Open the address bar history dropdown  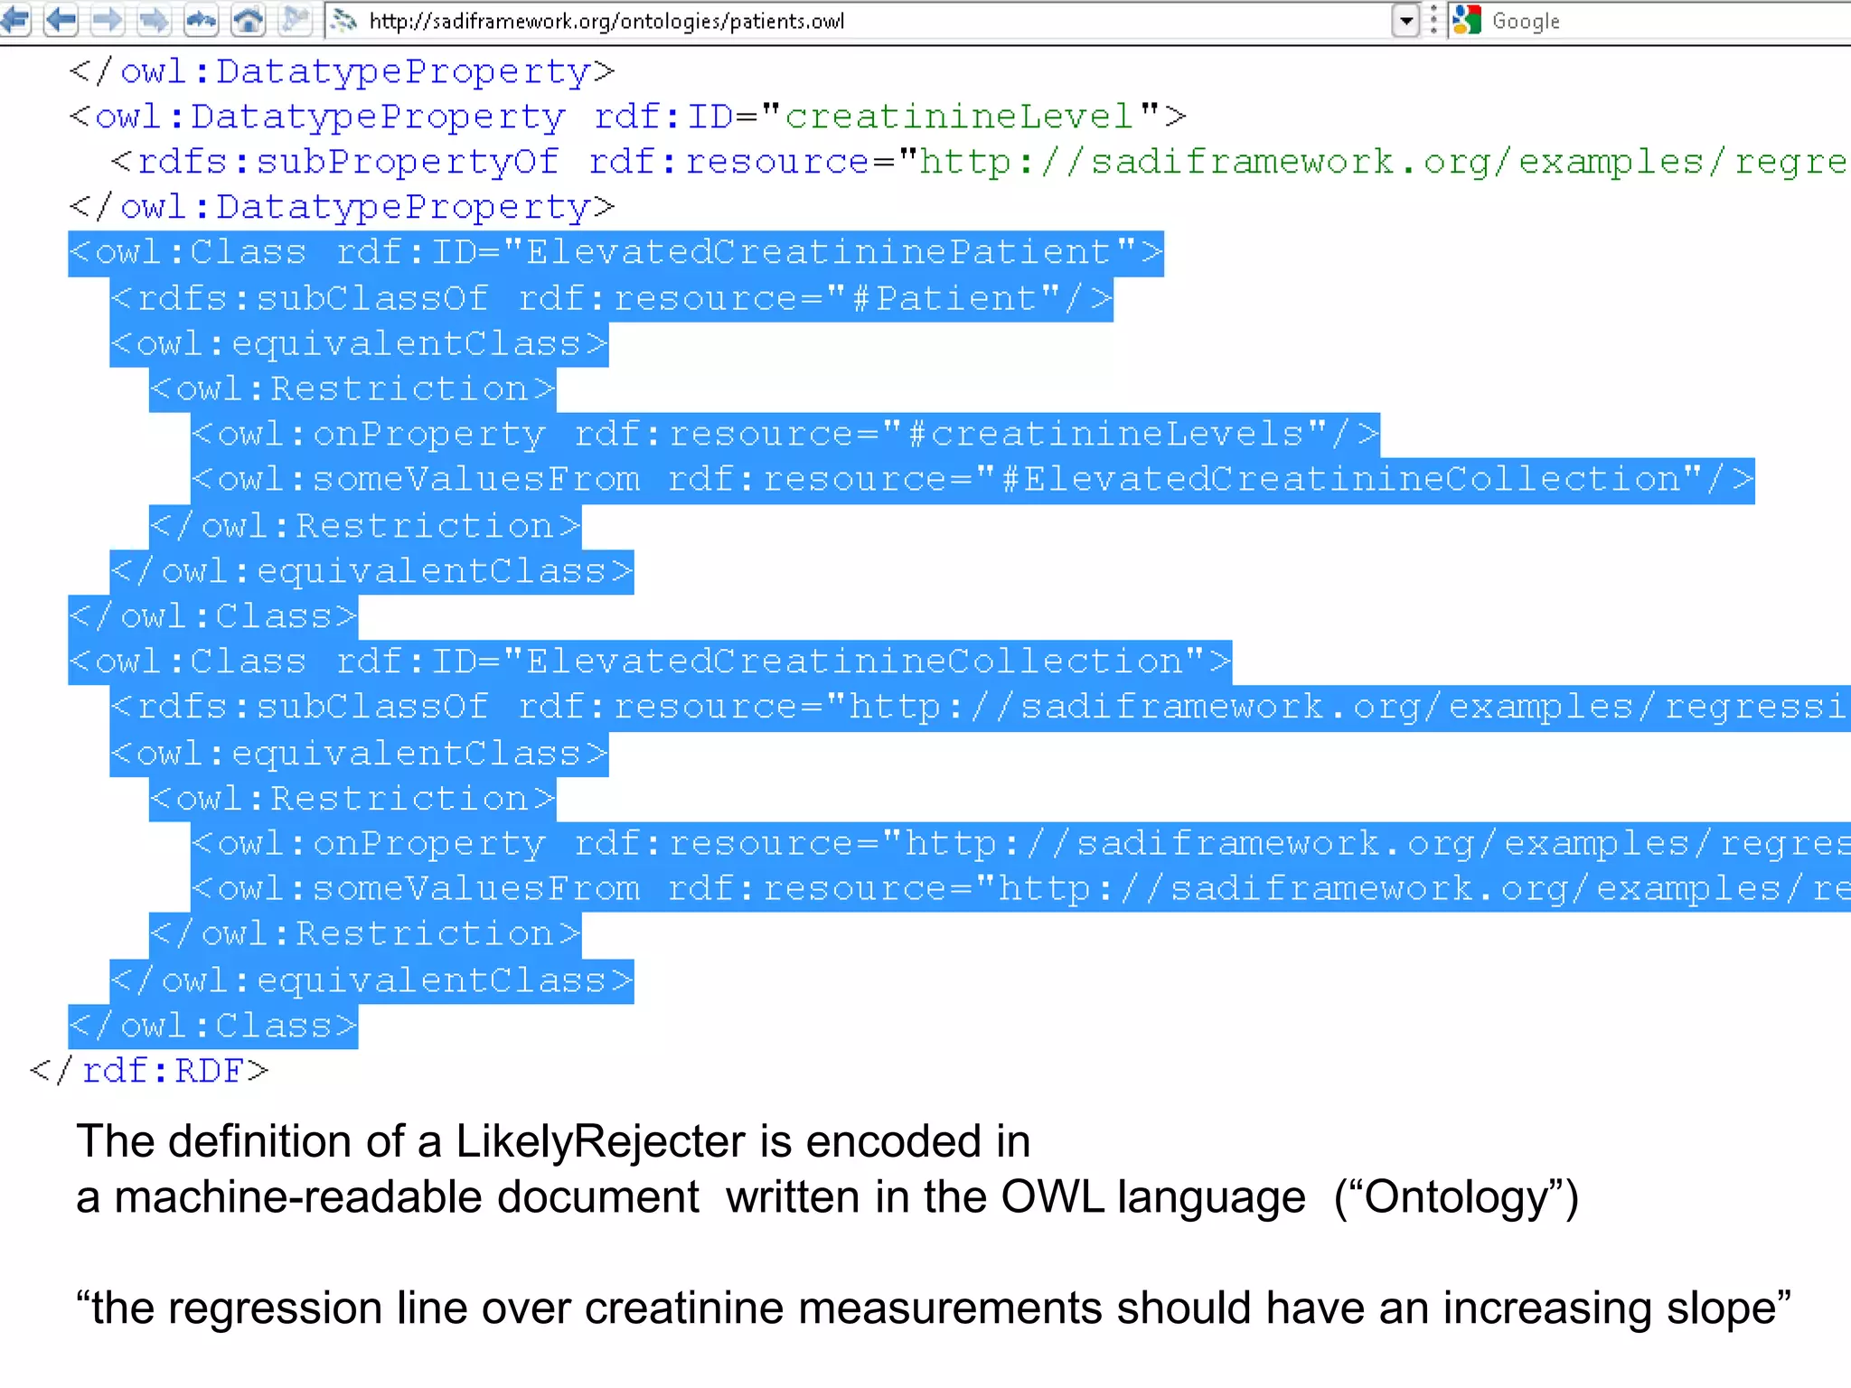tap(1405, 20)
